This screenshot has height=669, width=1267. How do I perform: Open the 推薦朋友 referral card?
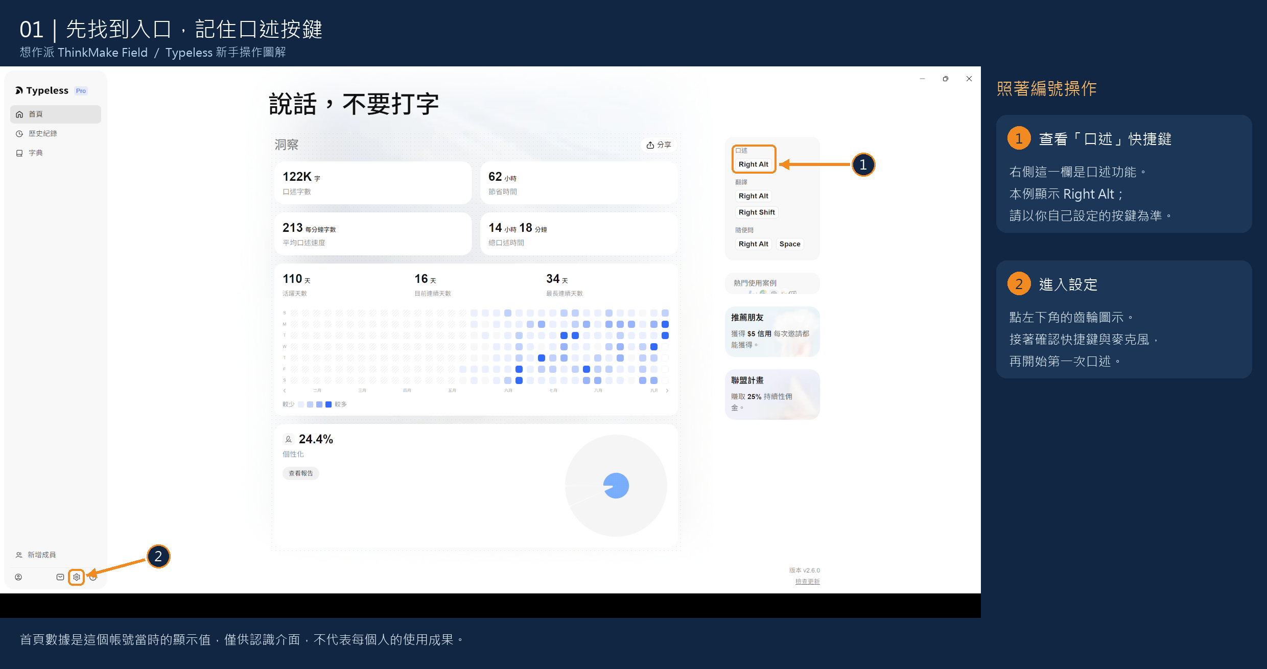pyautogui.click(x=772, y=331)
